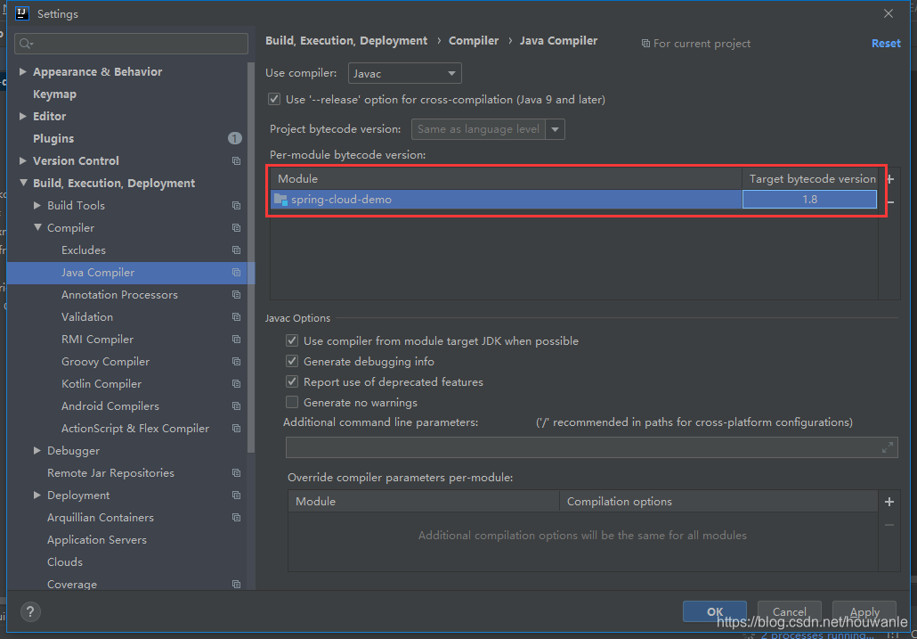
Task: Click the project-level icon next to Android Compilers
Action: pos(236,406)
